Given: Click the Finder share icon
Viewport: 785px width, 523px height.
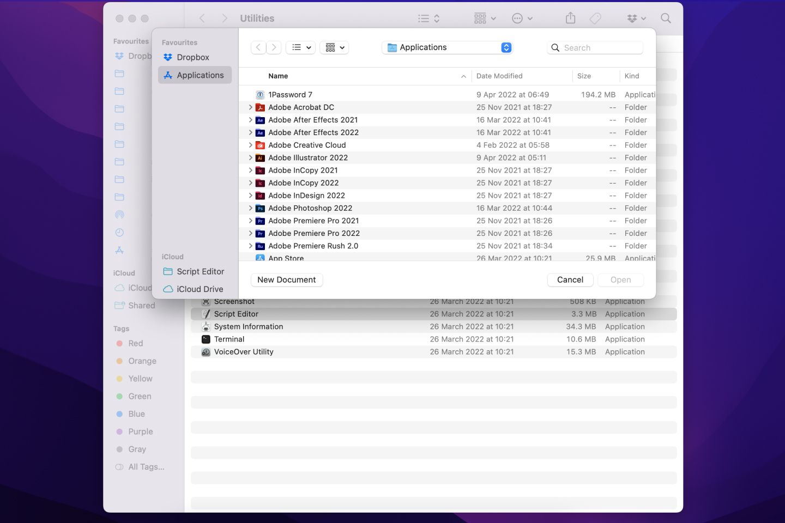Looking at the screenshot, I should [x=570, y=18].
